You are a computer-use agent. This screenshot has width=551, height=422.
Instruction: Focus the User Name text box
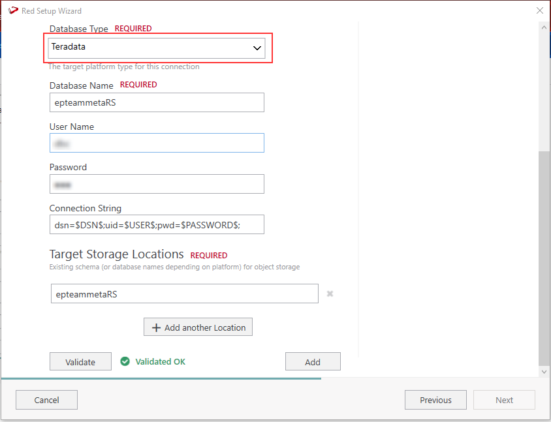157,143
